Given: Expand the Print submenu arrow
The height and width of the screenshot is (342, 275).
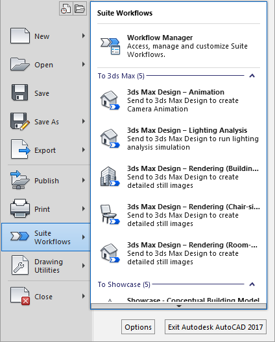Looking at the screenshot, I should coord(84,209).
